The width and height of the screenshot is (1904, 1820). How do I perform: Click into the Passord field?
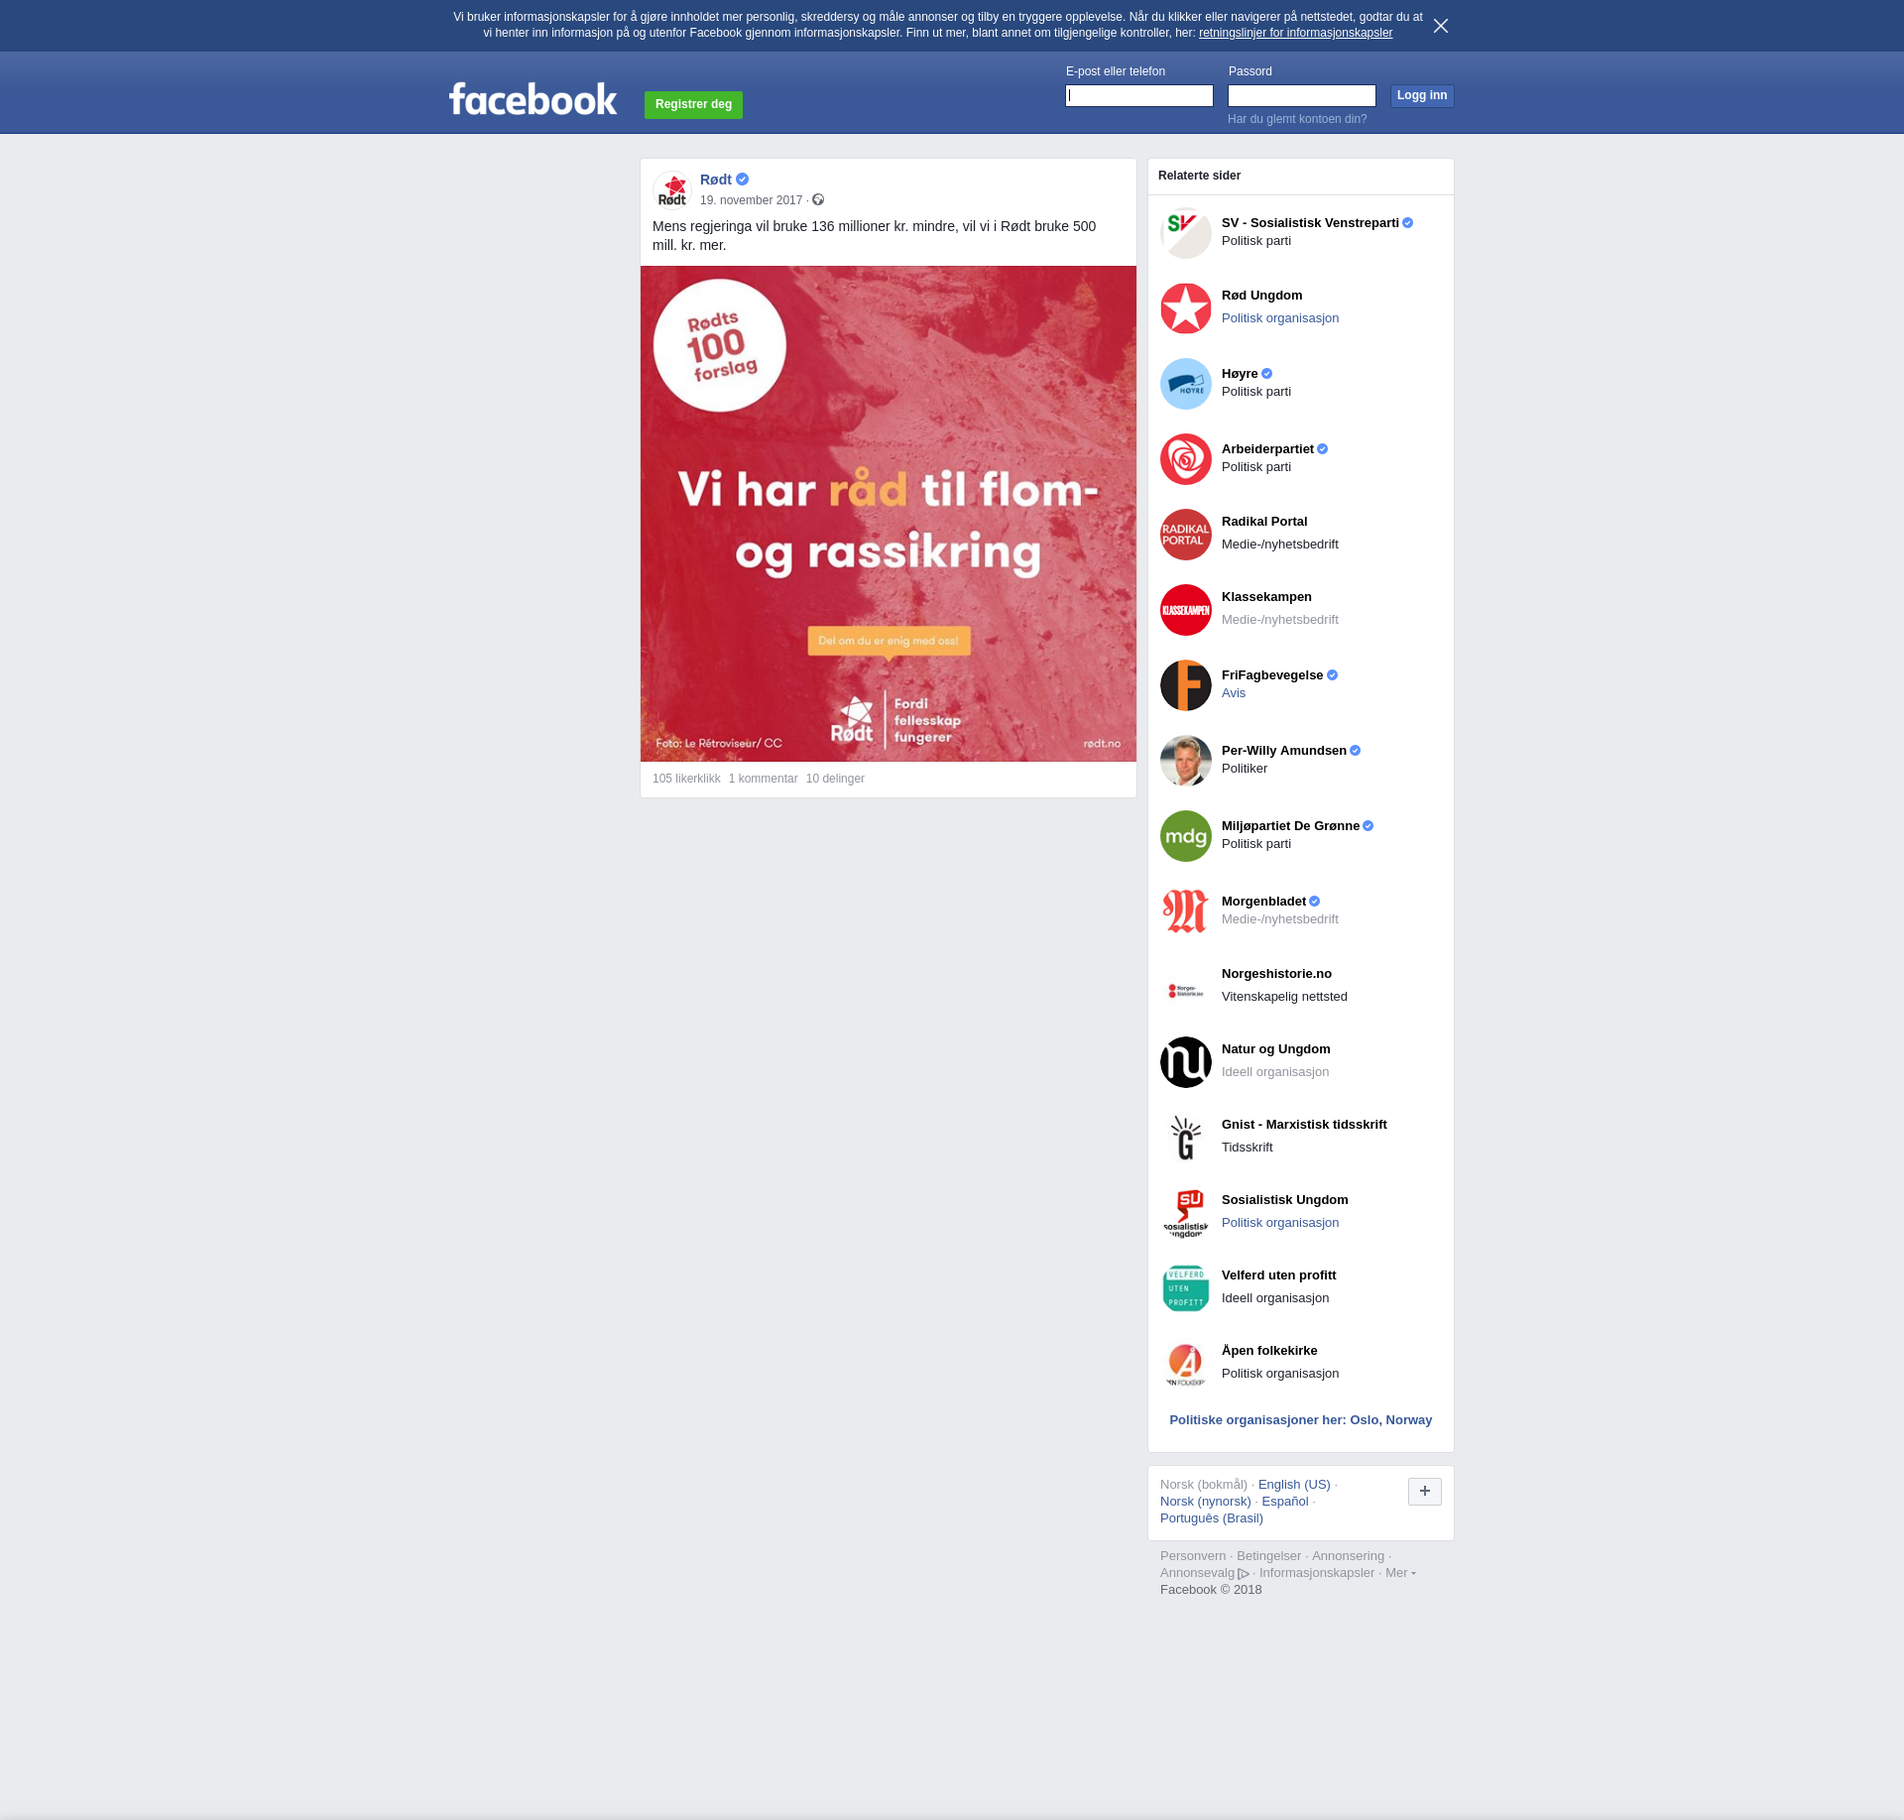(x=1301, y=96)
